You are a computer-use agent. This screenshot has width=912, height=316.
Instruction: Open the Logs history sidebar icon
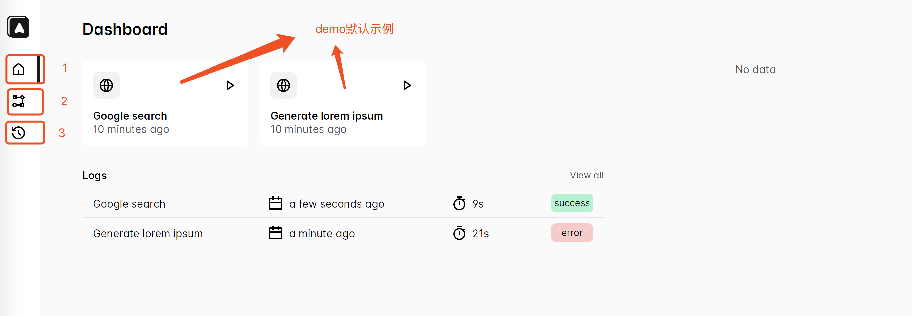click(x=19, y=133)
